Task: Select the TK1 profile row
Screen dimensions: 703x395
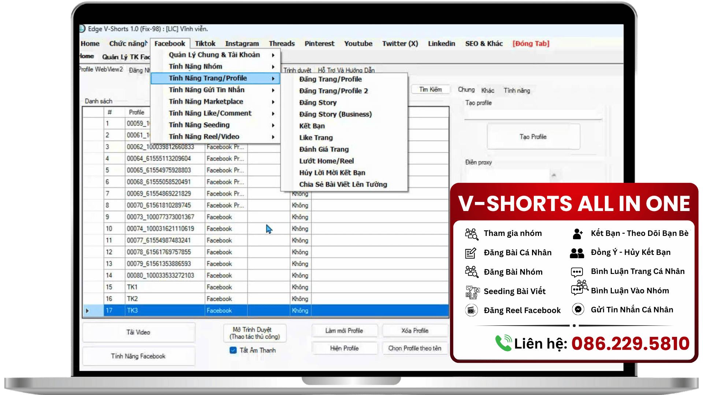Action: click(265, 287)
